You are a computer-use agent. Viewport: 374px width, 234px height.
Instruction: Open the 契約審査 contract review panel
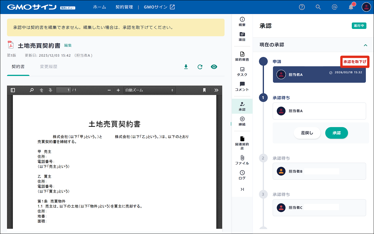(x=242, y=56)
